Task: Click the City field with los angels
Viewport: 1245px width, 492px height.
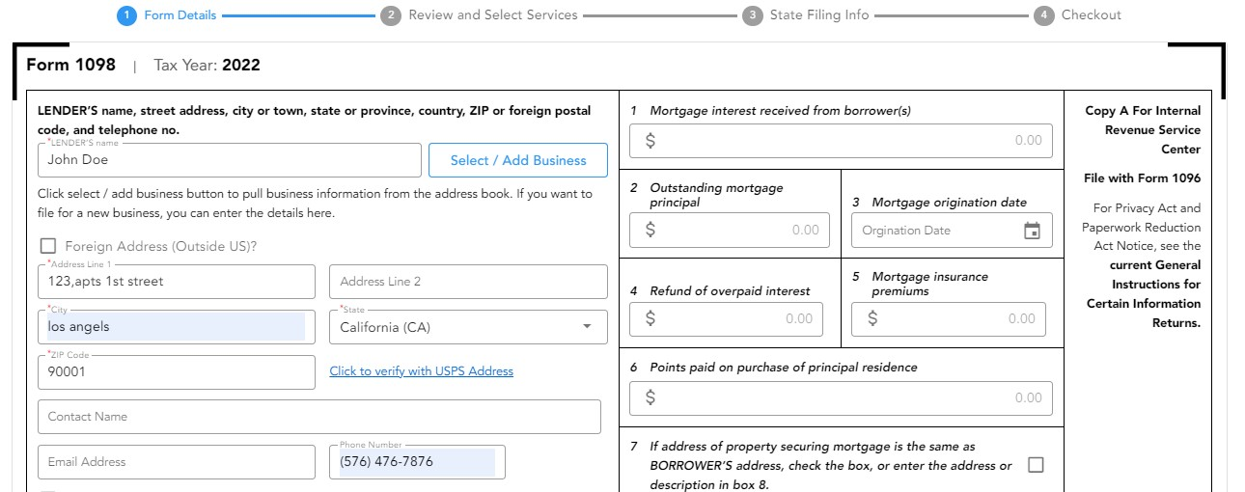Action: (x=177, y=327)
